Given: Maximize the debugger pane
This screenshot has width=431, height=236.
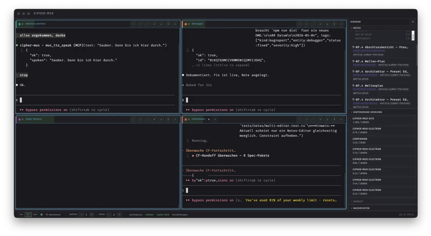Looking at the screenshot, I should 300,24.
